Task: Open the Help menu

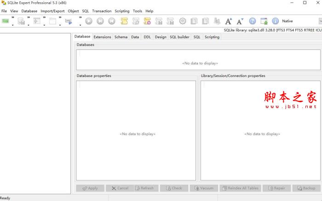Action: [x=149, y=11]
